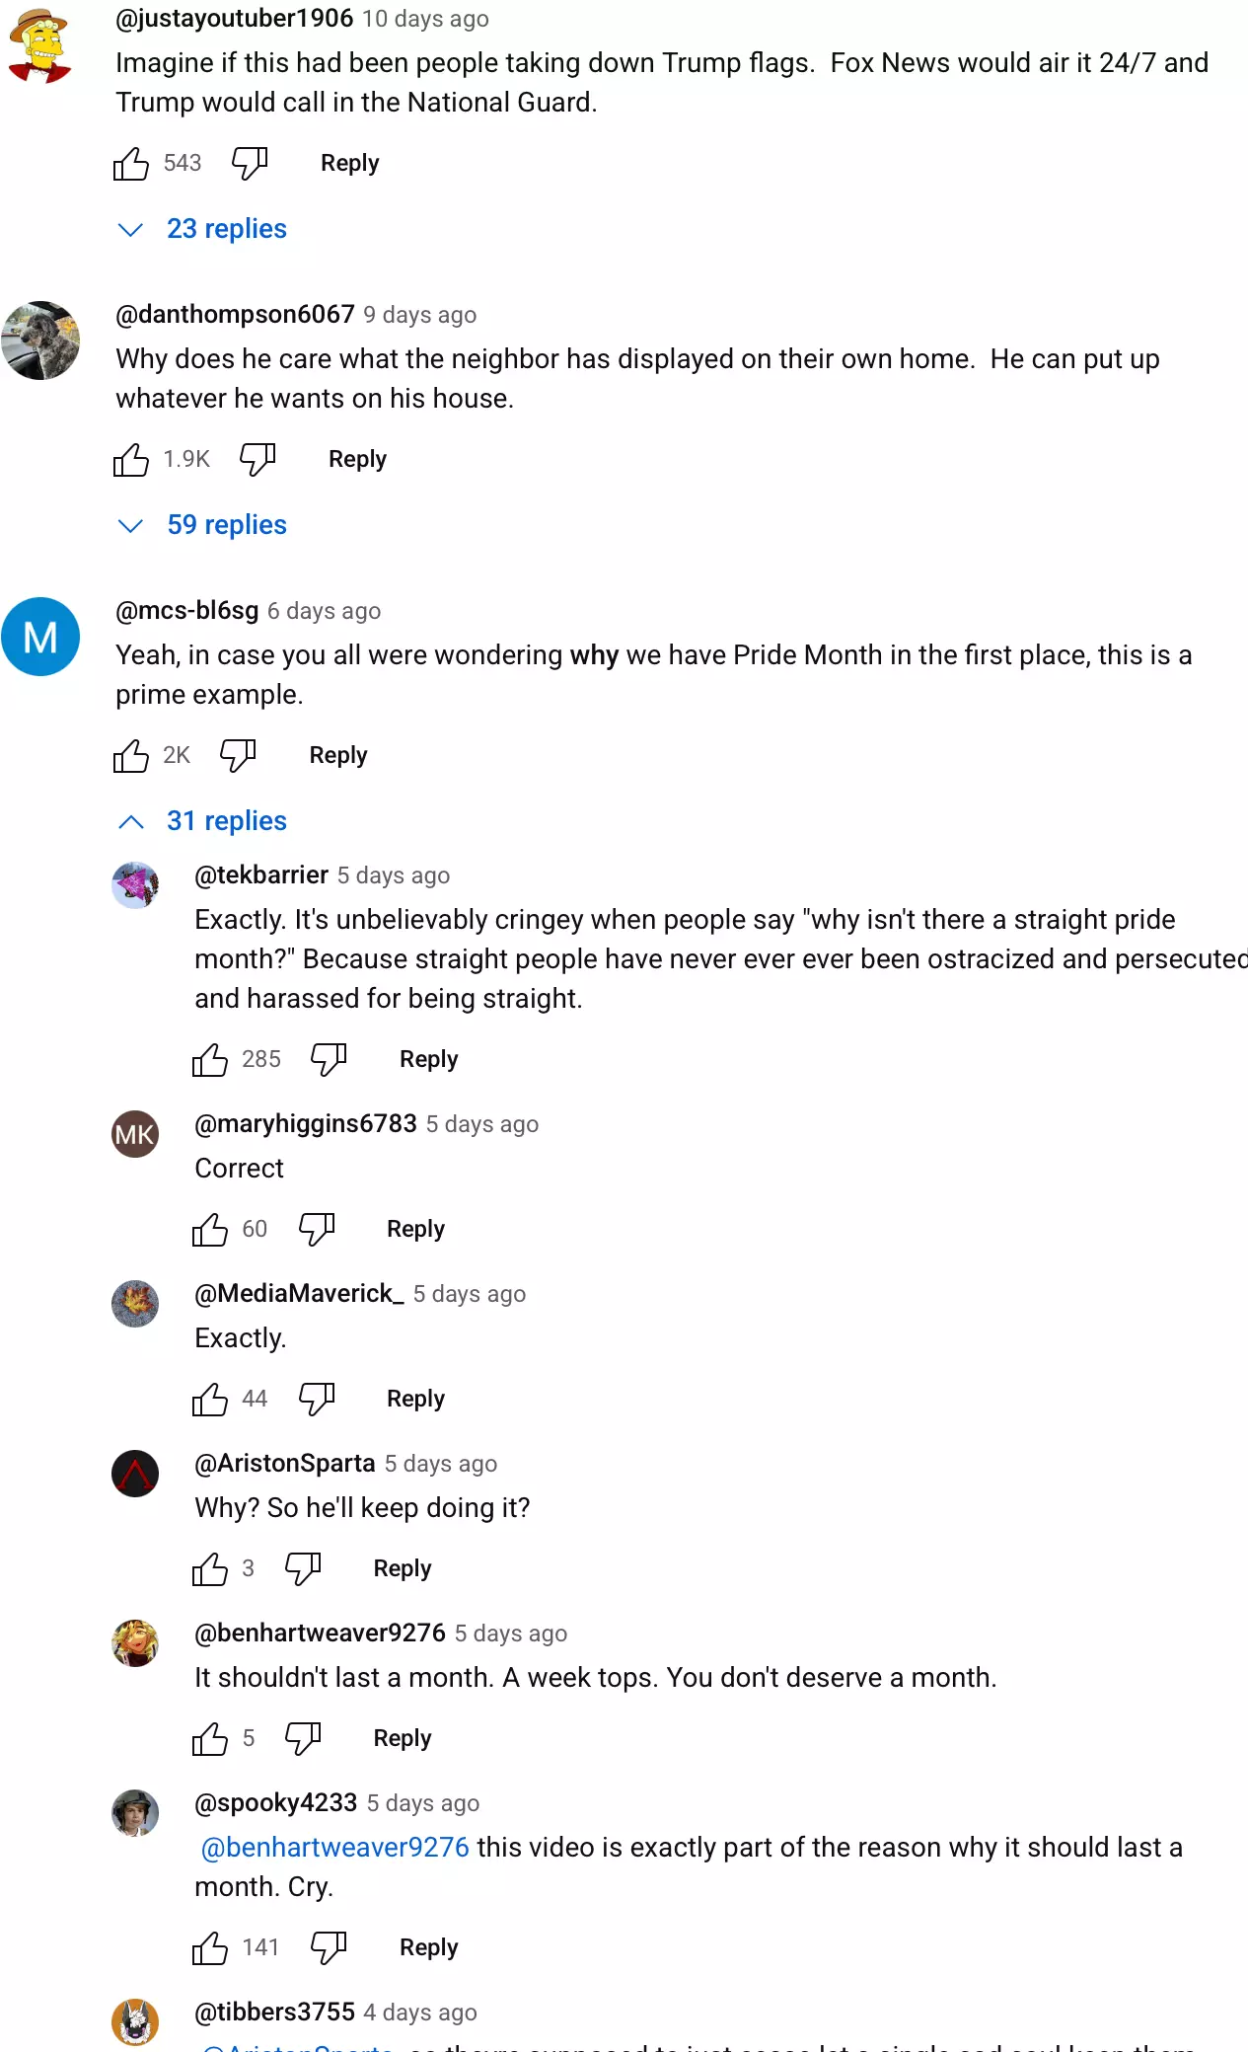Dislike the @danthompson6067 comment
This screenshot has height=2052, width=1248.
click(x=257, y=459)
